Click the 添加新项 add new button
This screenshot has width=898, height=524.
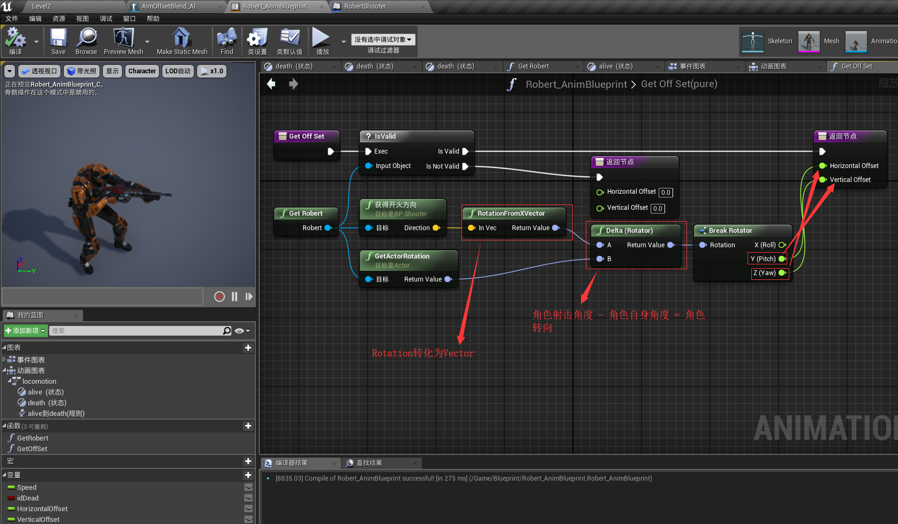click(25, 331)
